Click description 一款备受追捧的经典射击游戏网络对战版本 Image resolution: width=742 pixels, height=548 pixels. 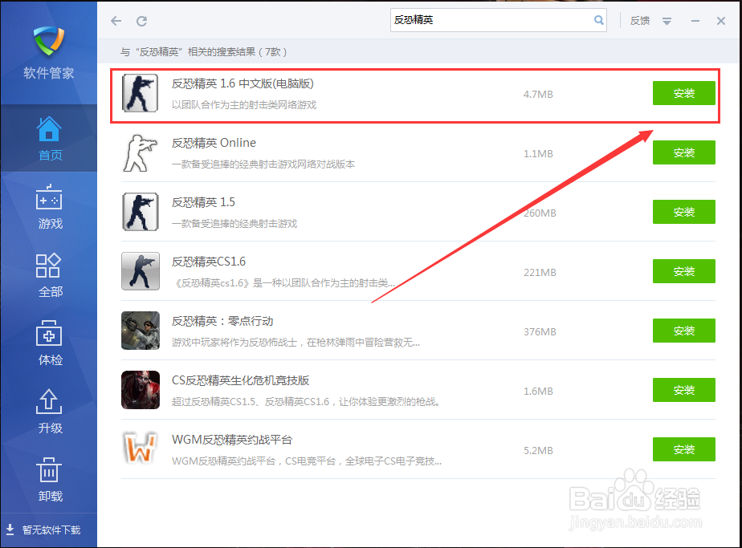coord(263,164)
